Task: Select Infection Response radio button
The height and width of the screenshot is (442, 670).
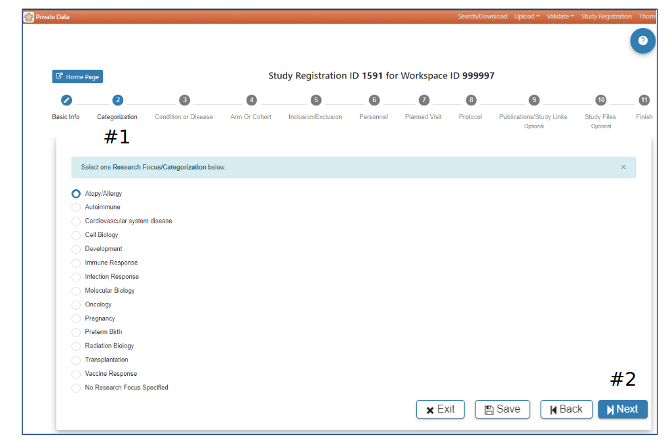Action: [x=76, y=277]
